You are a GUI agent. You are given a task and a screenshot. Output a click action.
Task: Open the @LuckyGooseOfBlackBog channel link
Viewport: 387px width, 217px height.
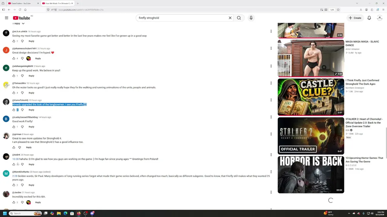coord(25,117)
